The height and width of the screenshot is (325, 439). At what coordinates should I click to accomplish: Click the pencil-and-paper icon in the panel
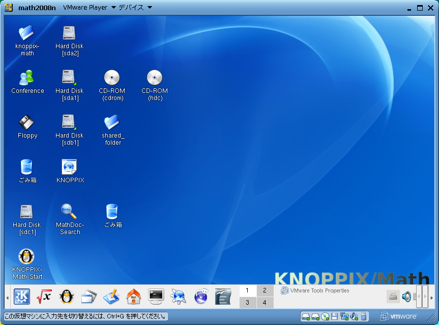111,297
